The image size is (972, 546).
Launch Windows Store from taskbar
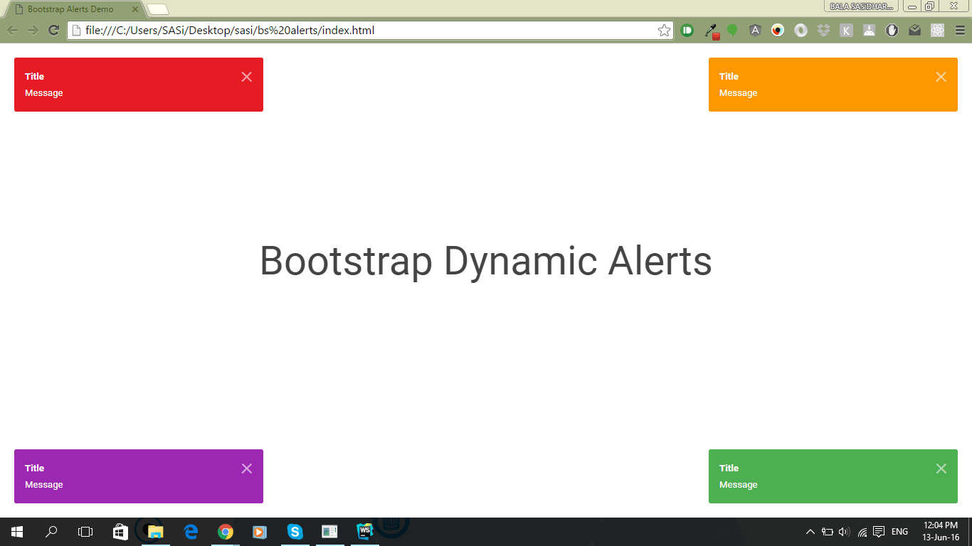click(x=121, y=532)
